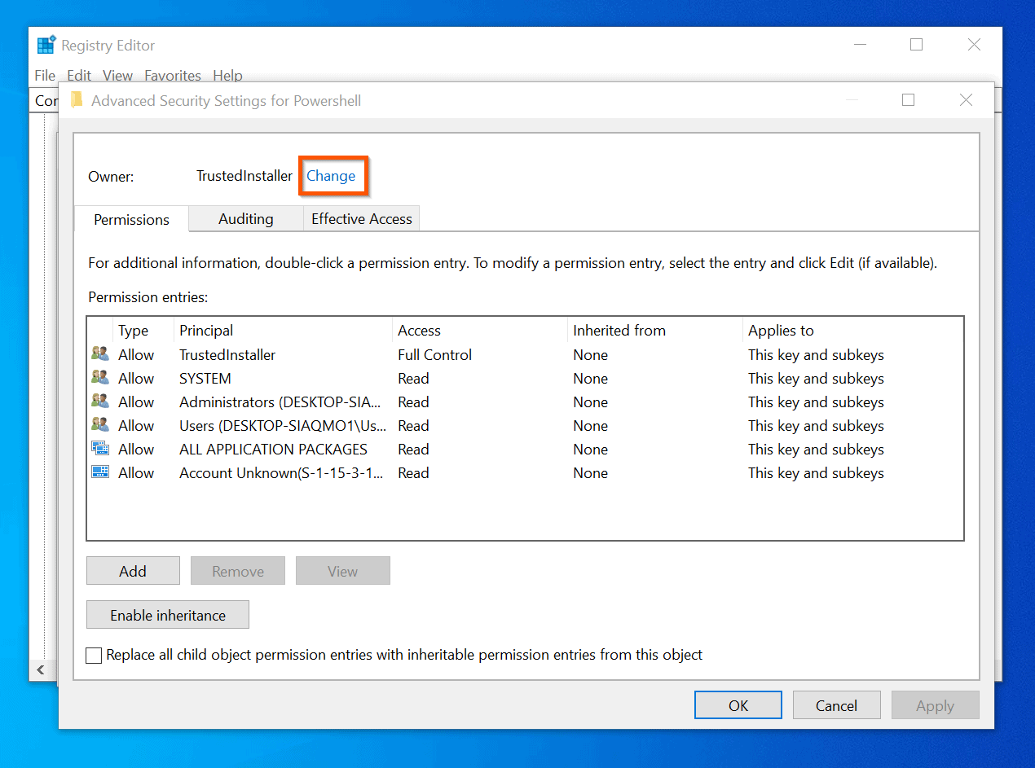The image size is (1035, 768).
Task: Sort by the Principal column header
Action: pyautogui.click(x=283, y=331)
